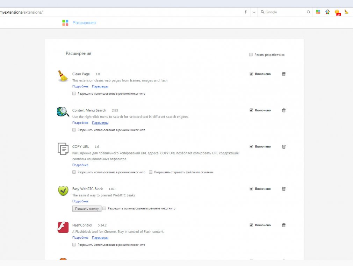Delete Clean Page using trash icon
The height and width of the screenshot is (266, 353).
coord(284,74)
